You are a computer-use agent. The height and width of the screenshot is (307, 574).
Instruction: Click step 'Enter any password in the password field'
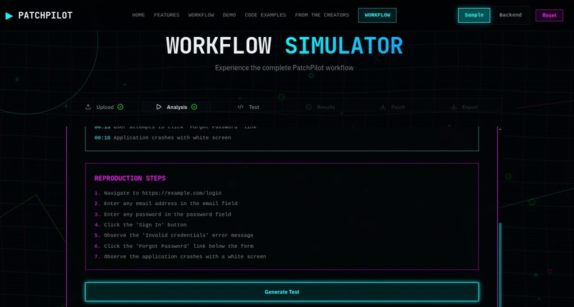pyautogui.click(x=167, y=214)
